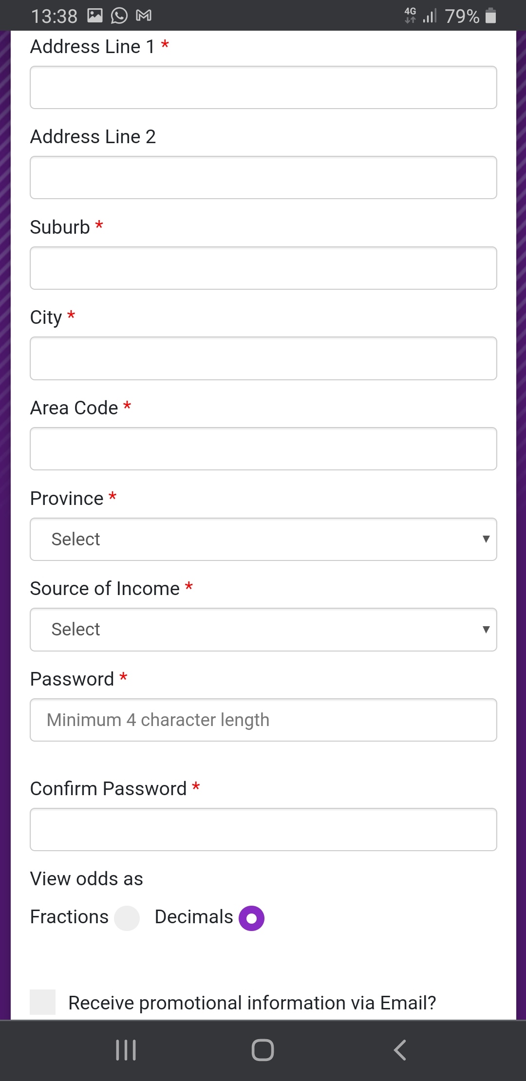Expand the Province dropdown arrow
This screenshot has height=1081, width=526.
point(487,539)
